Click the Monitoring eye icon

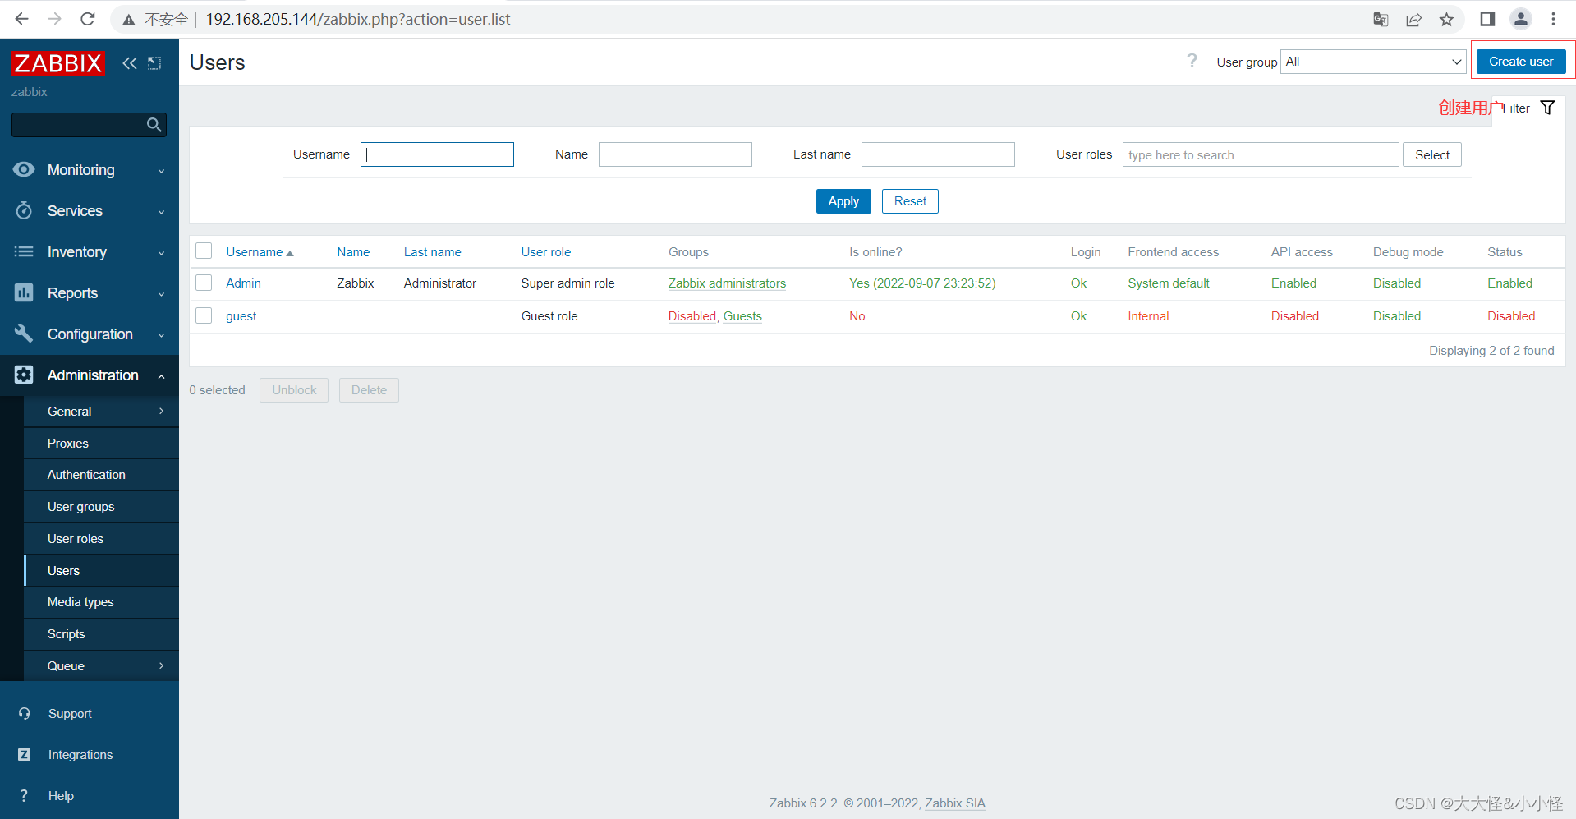24,169
